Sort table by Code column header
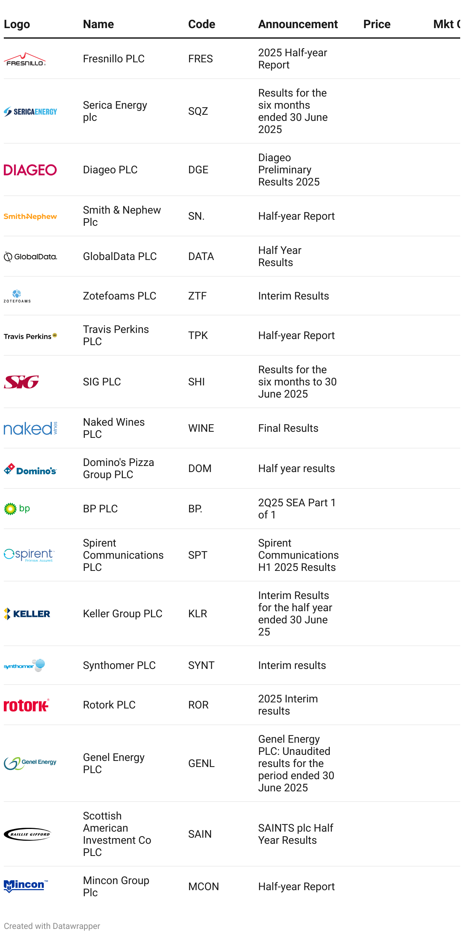This screenshot has width=464, height=935. (x=202, y=24)
